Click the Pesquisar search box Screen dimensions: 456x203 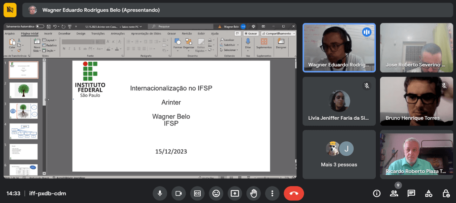click(x=180, y=27)
